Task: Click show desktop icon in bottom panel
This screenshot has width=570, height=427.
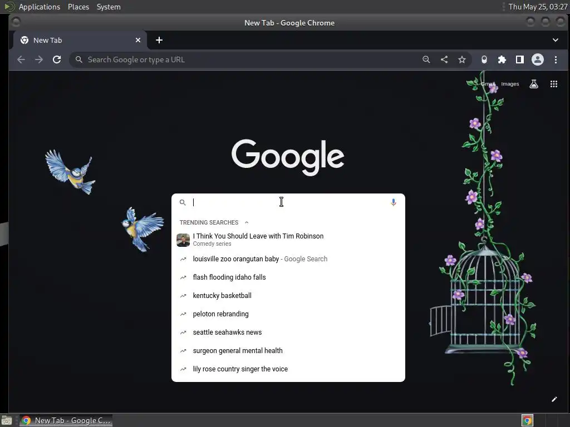Action: pos(7,421)
